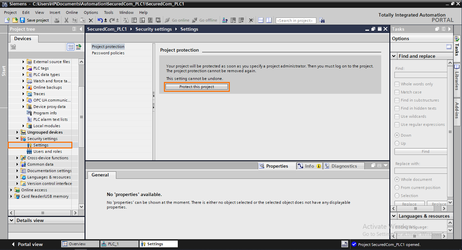Collapse the Security settings node
The width and height of the screenshot is (462, 250).
[x=18, y=138]
